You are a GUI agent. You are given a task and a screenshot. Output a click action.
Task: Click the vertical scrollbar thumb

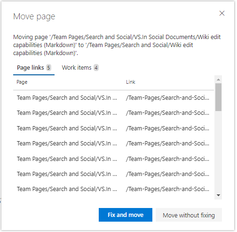(x=218, y=97)
